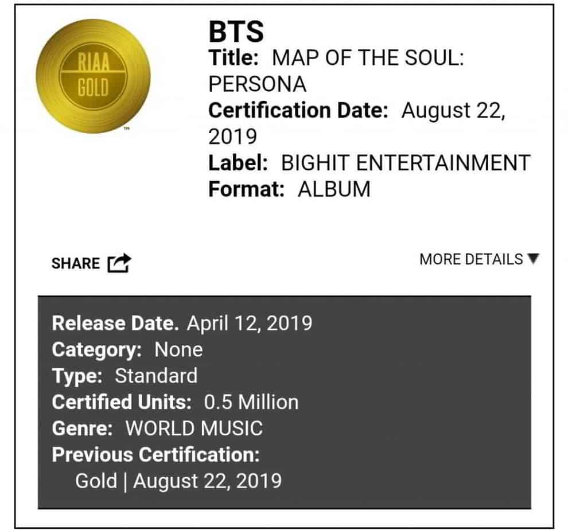
Task: Click the MORE DETAILS label
Action: click(x=471, y=259)
